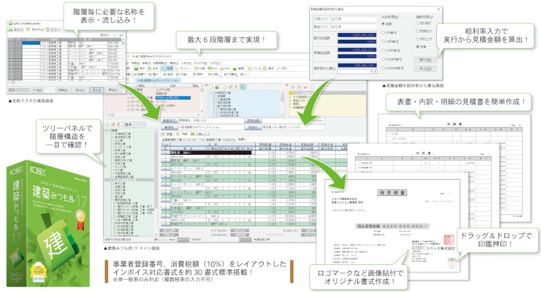Open the 標準 dropdown above the tree panel

[135, 124]
